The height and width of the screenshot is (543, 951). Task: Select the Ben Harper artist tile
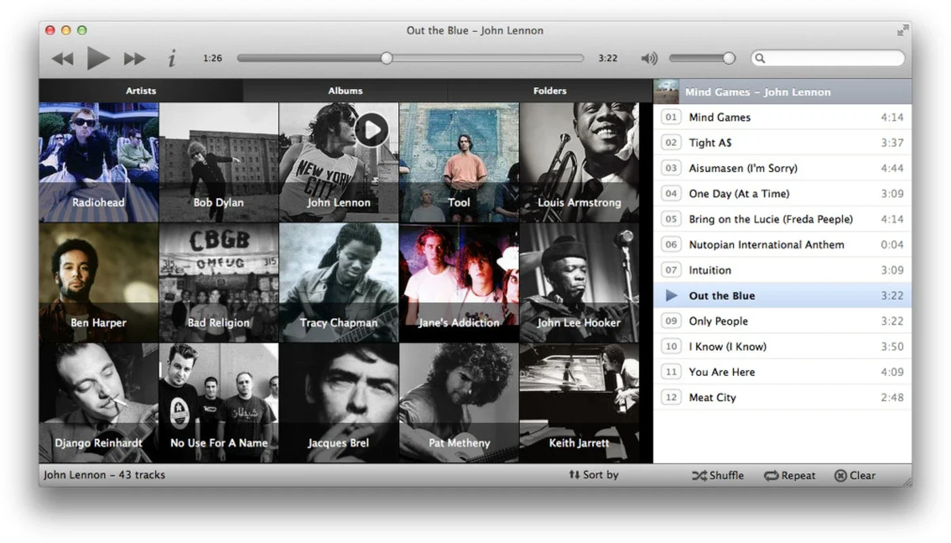99,282
